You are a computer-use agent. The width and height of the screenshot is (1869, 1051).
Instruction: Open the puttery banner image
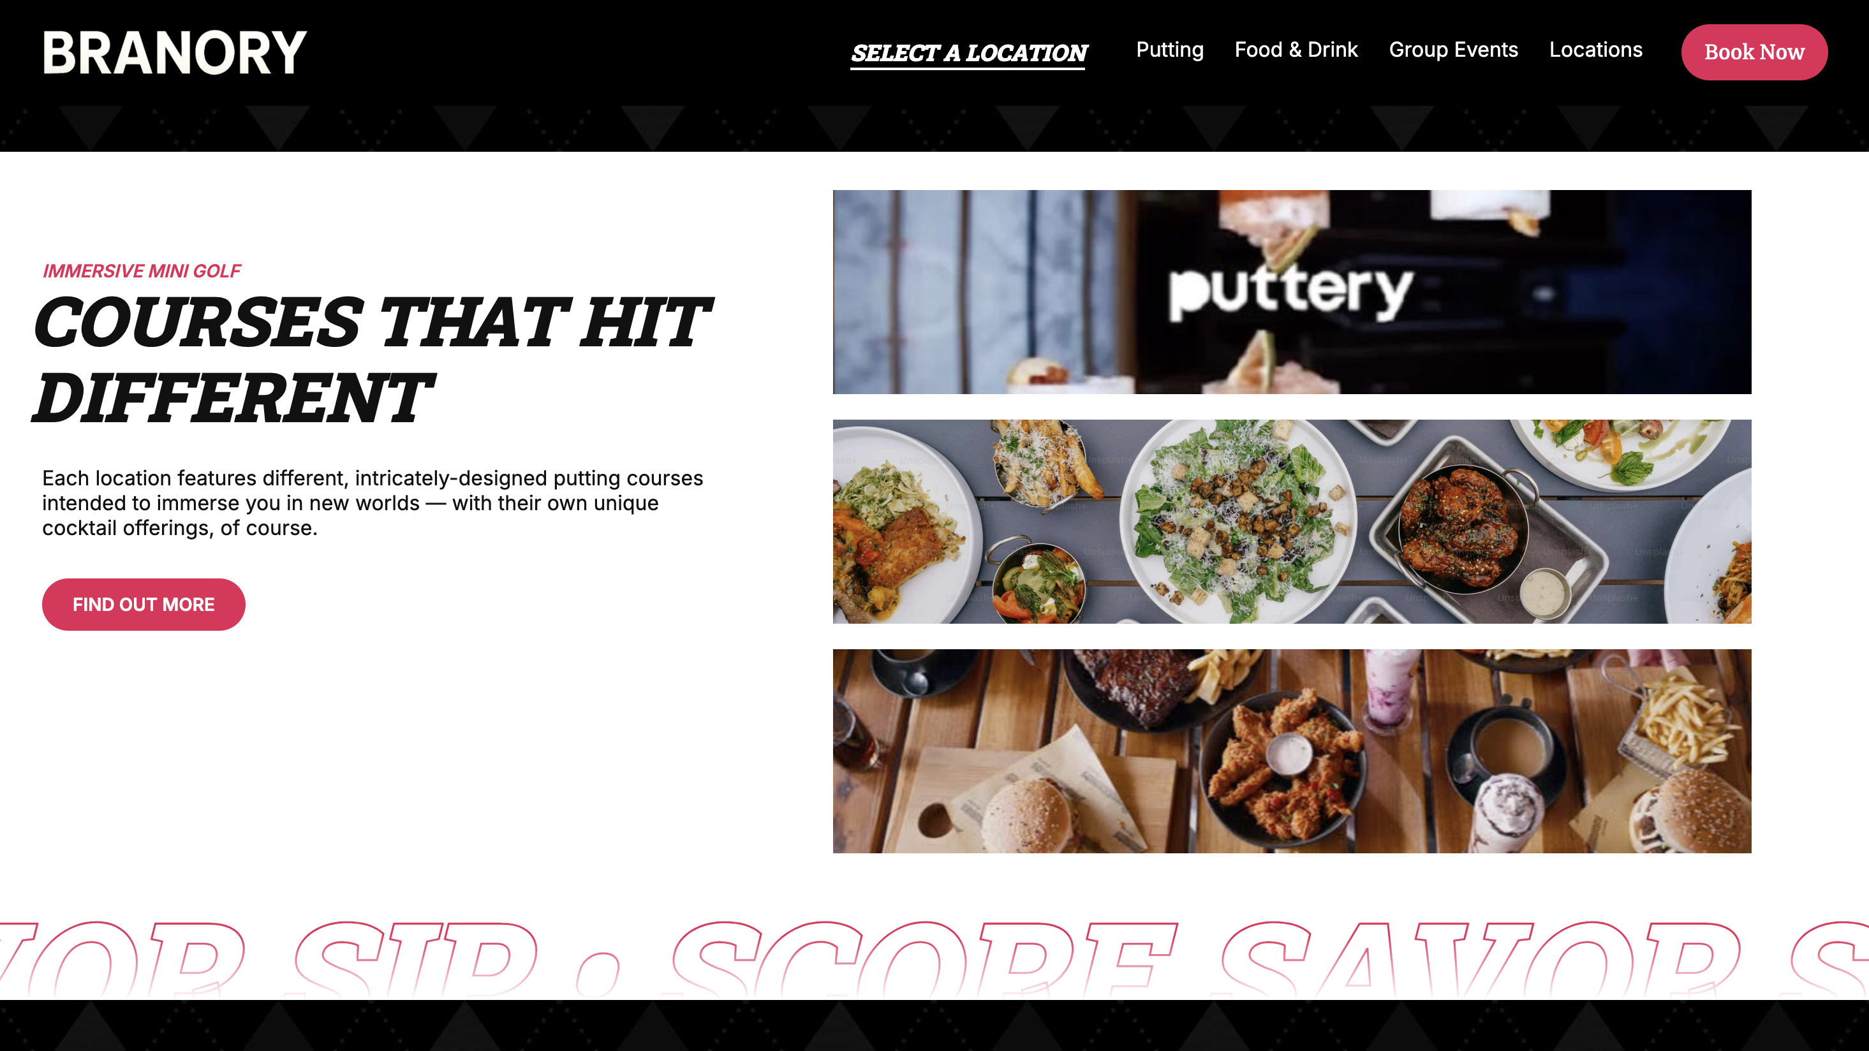[1292, 291]
